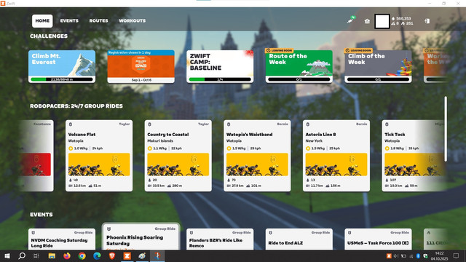Click the Zwift taskbar icon
This screenshot has width=466, height=262.
coord(127,256)
